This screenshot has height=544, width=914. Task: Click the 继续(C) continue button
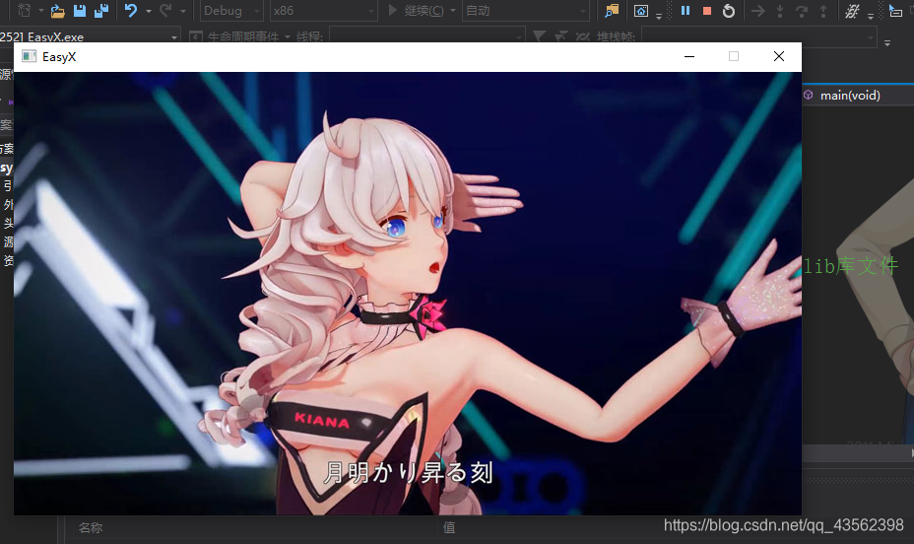[x=417, y=11]
